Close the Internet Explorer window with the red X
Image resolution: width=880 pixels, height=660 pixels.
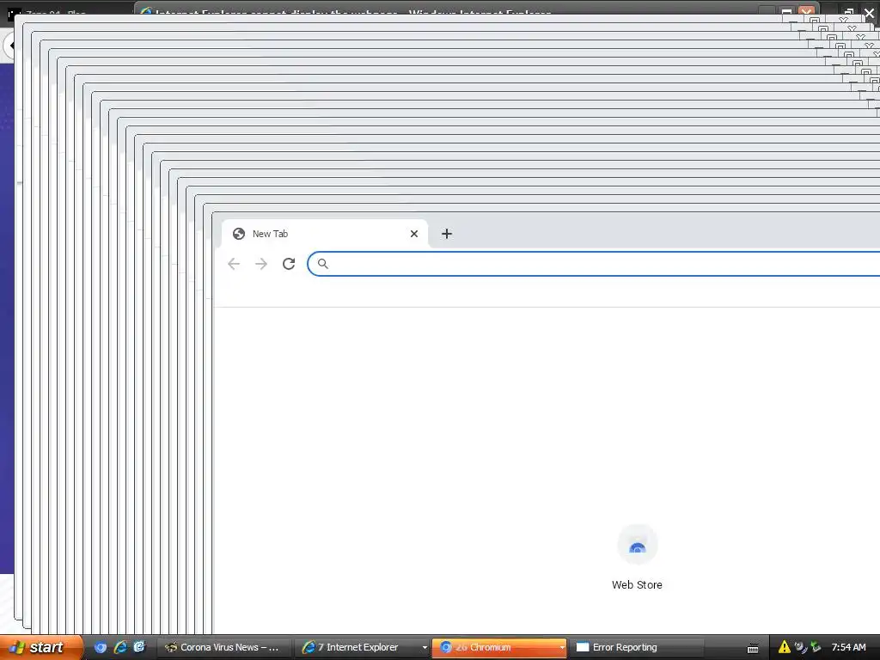(x=806, y=11)
